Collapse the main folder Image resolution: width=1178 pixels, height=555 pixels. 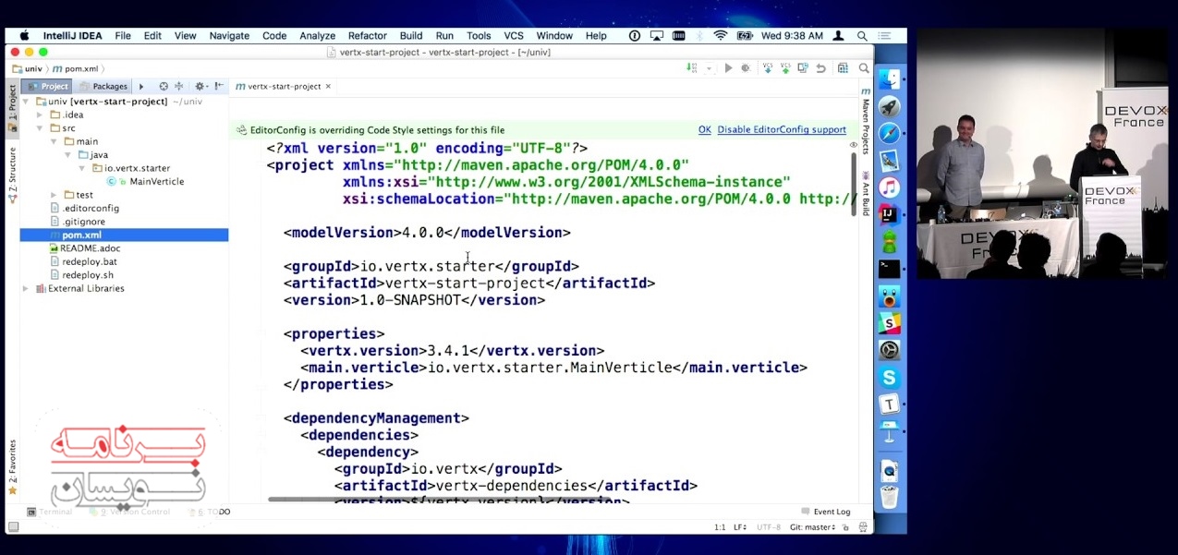(54, 141)
